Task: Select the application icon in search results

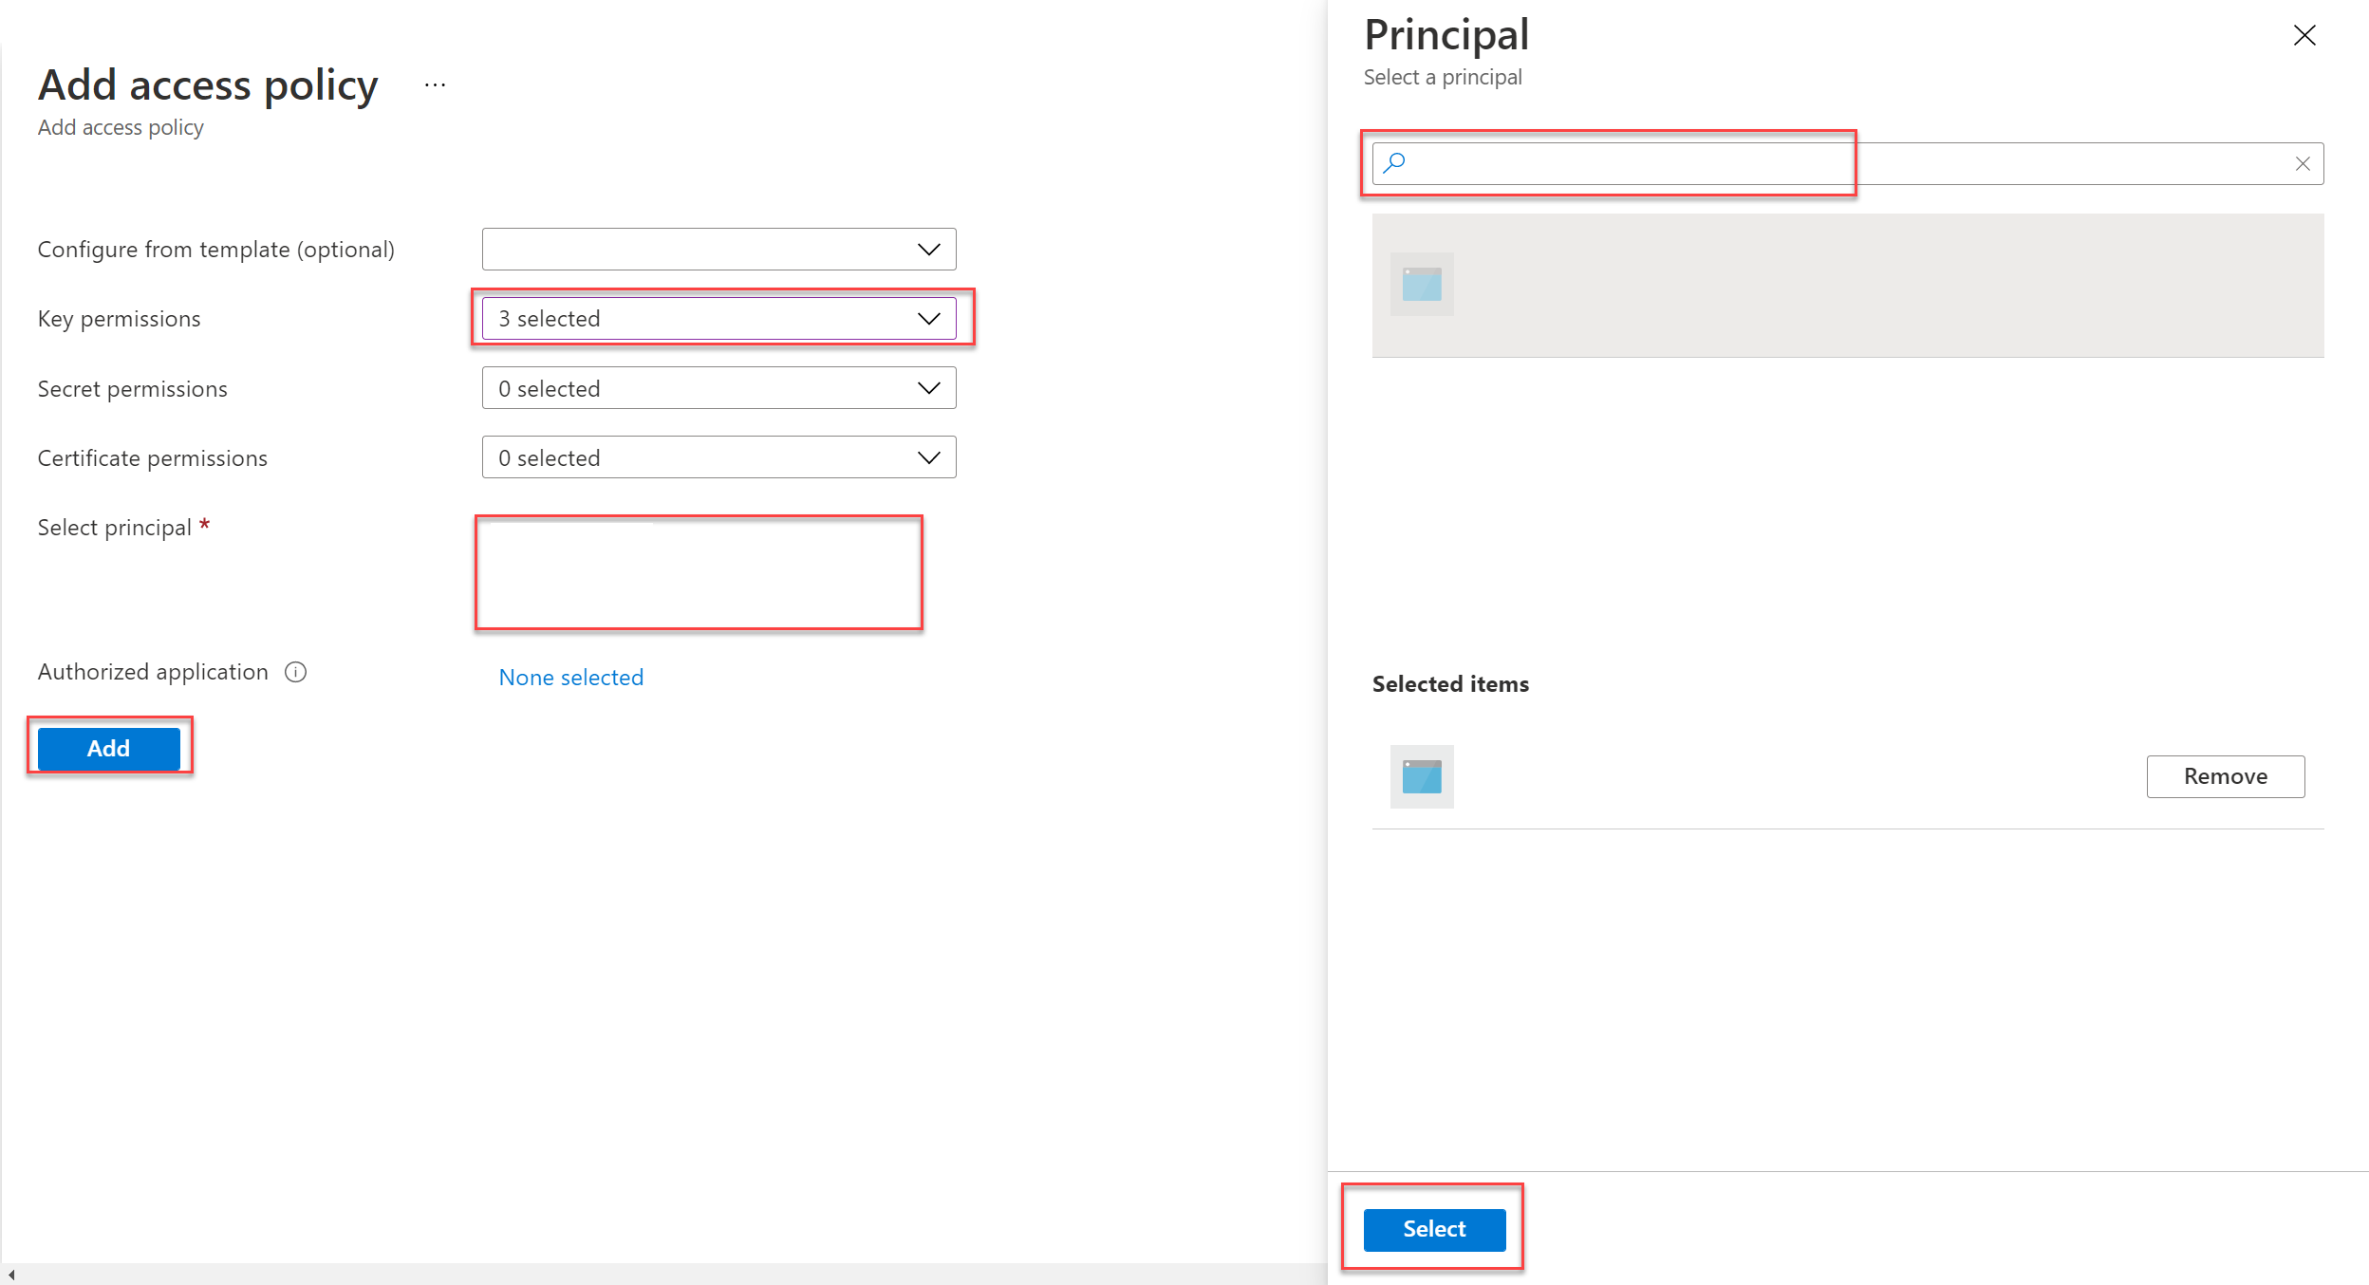Action: pyautogui.click(x=1422, y=284)
